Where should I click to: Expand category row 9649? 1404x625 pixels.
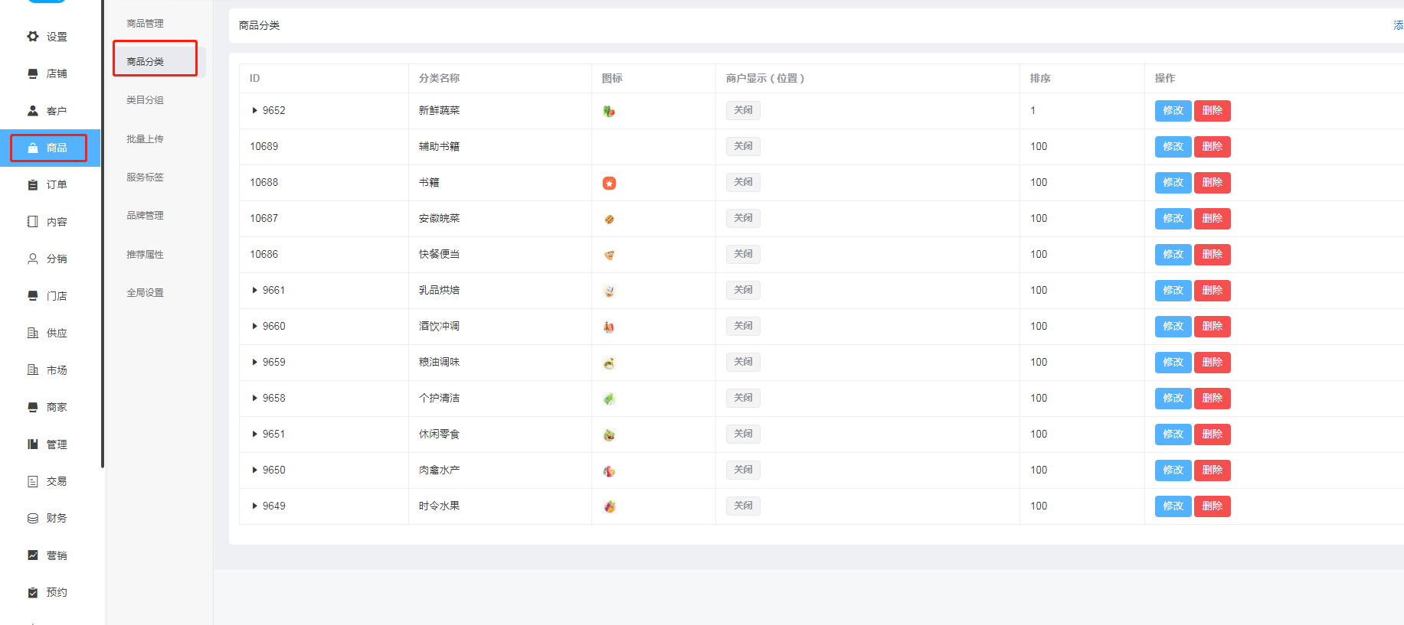pyautogui.click(x=254, y=506)
